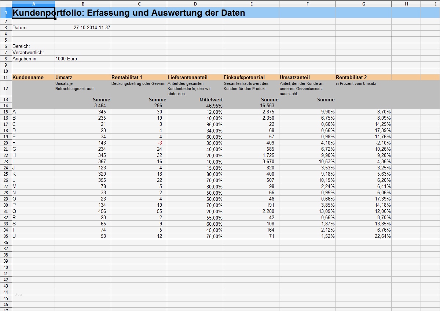Select the '1000 Euro' cell
The width and height of the screenshot is (440, 311).
coord(83,59)
